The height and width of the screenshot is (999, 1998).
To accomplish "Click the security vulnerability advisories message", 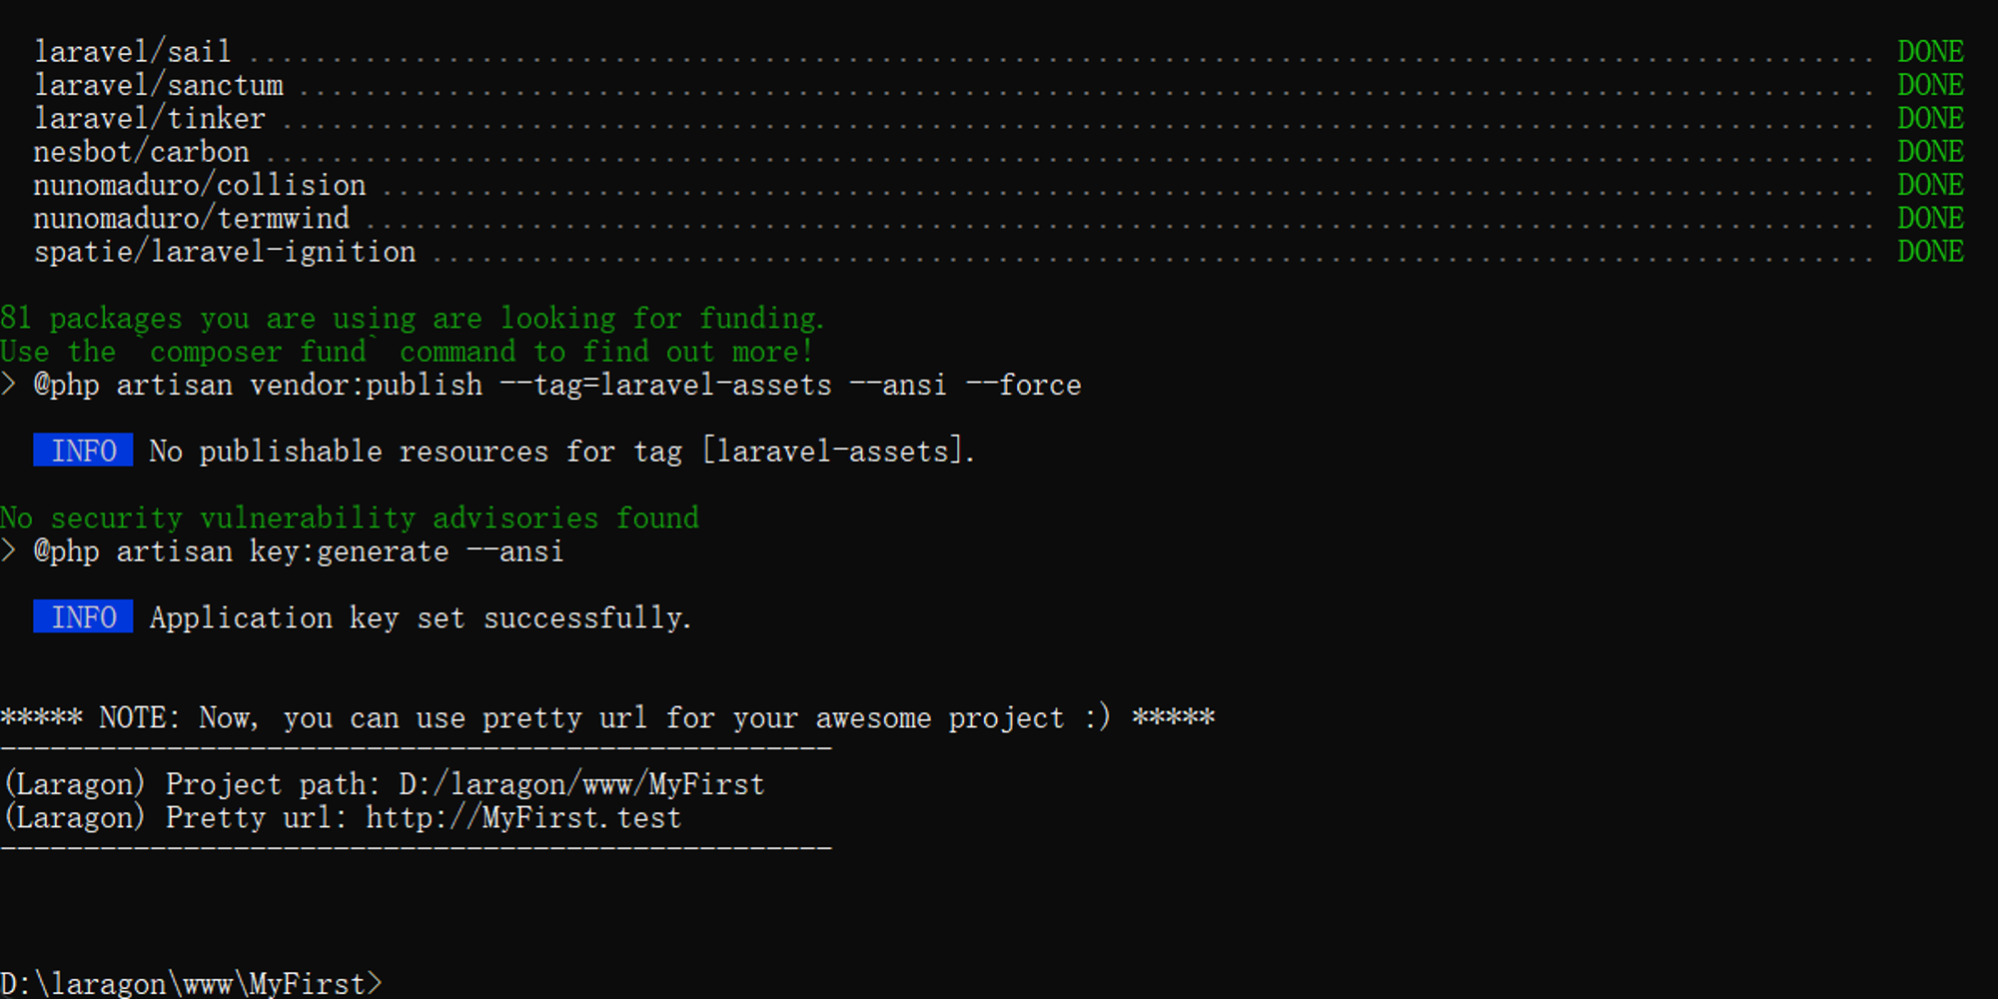I will click(x=350, y=517).
